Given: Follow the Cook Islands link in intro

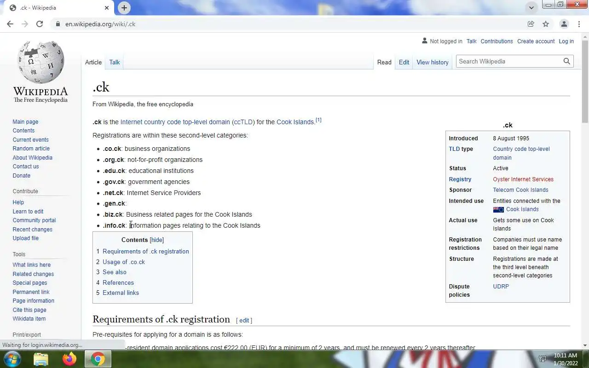Looking at the screenshot, I should 295,122.
